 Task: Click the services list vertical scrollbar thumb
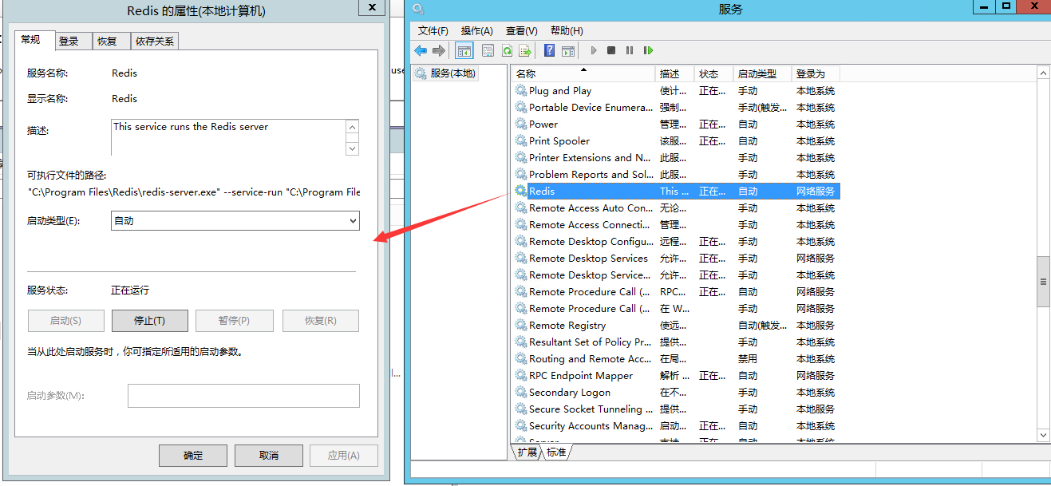tap(1042, 282)
